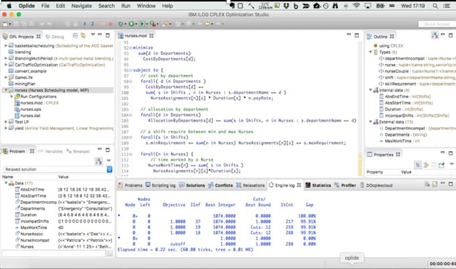Toggle the sort icon in Problem browser
The image size is (456, 269).
click(99, 161)
